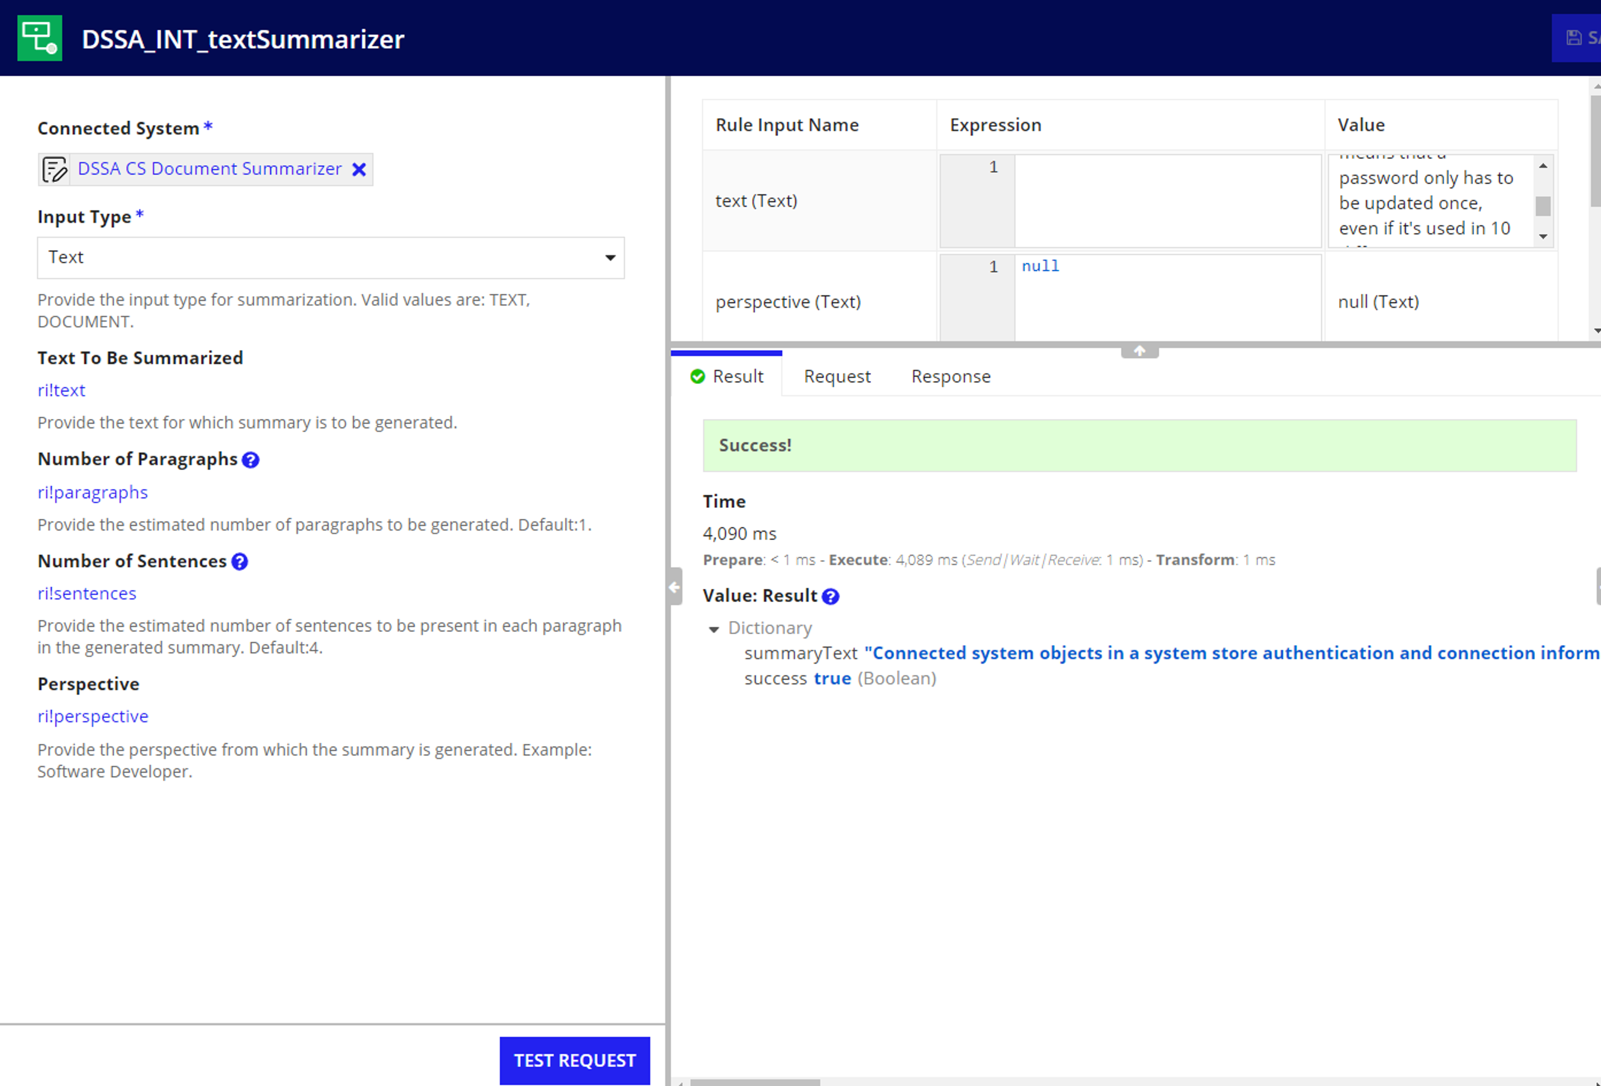This screenshot has height=1086, width=1601.
Task: Open DSSA CS Document Summarizer link
Action: tap(209, 169)
